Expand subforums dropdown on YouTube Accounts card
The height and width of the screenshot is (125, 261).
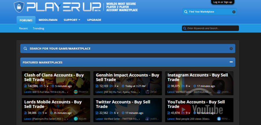pyautogui.click(x=189, y=113)
